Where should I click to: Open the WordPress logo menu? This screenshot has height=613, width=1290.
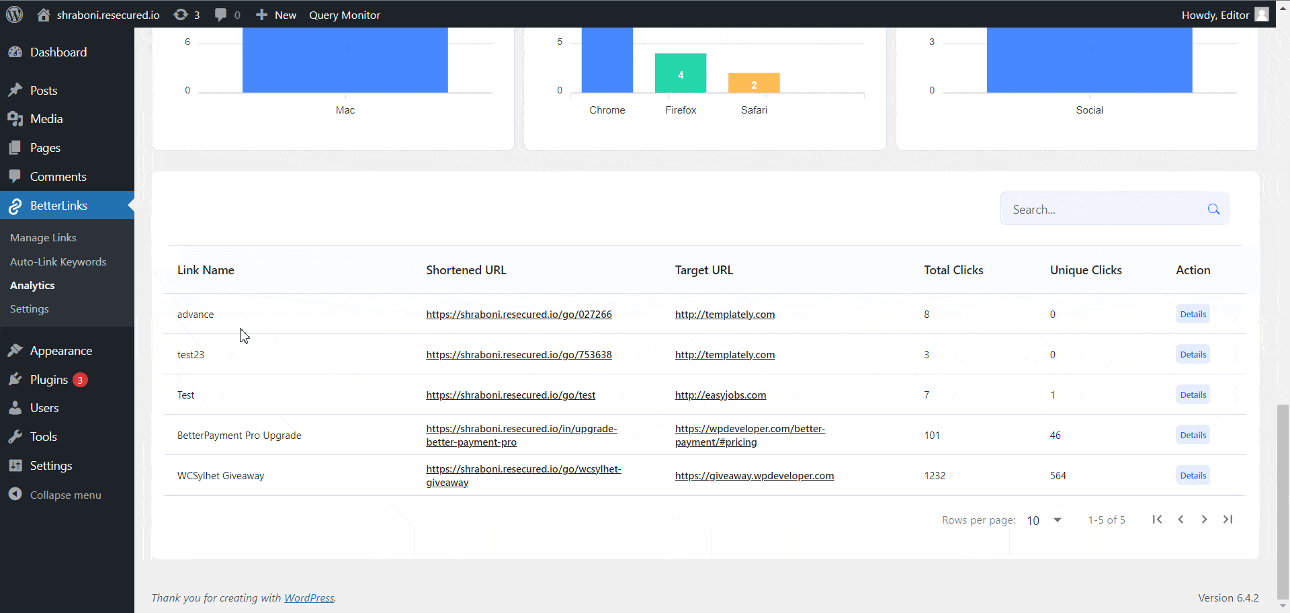coord(14,14)
